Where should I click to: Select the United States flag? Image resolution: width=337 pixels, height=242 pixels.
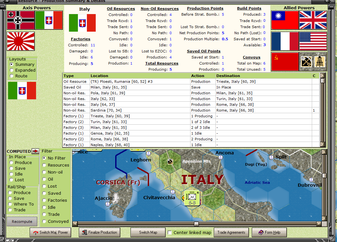313,41
